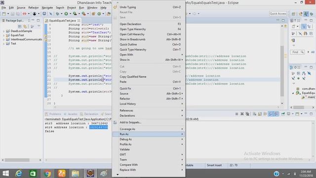Viewport: 316px width, 178px height.
Task: Expand the InterthreadCommunication project
Action: (3, 40)
